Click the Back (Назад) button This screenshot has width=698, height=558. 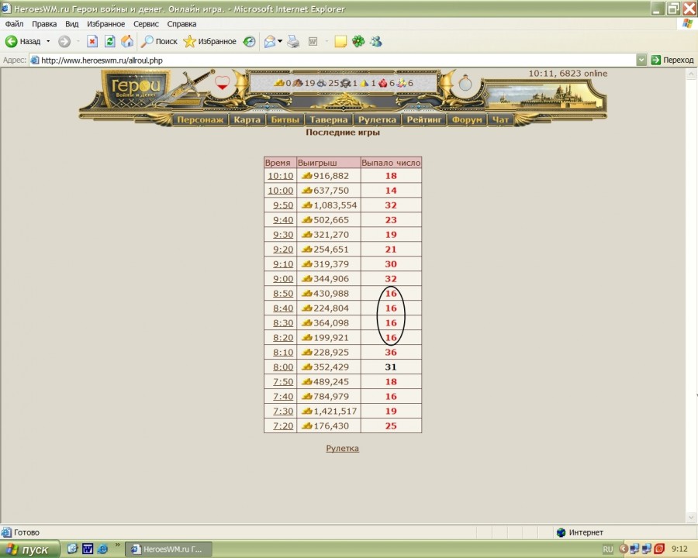point(23,41)
